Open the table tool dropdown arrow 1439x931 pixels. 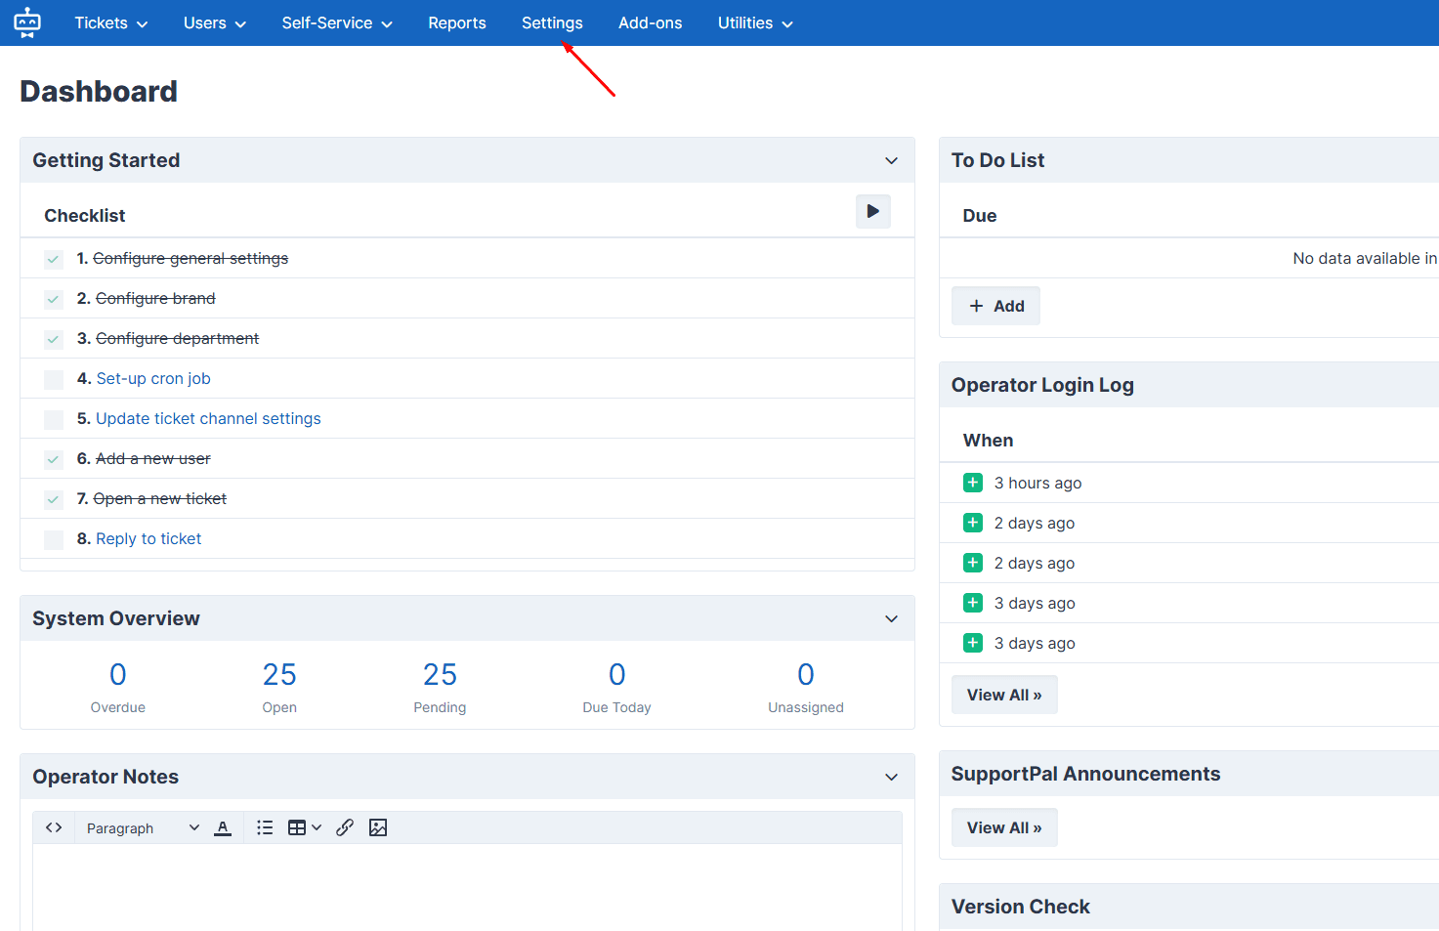[x=317, y=827]
